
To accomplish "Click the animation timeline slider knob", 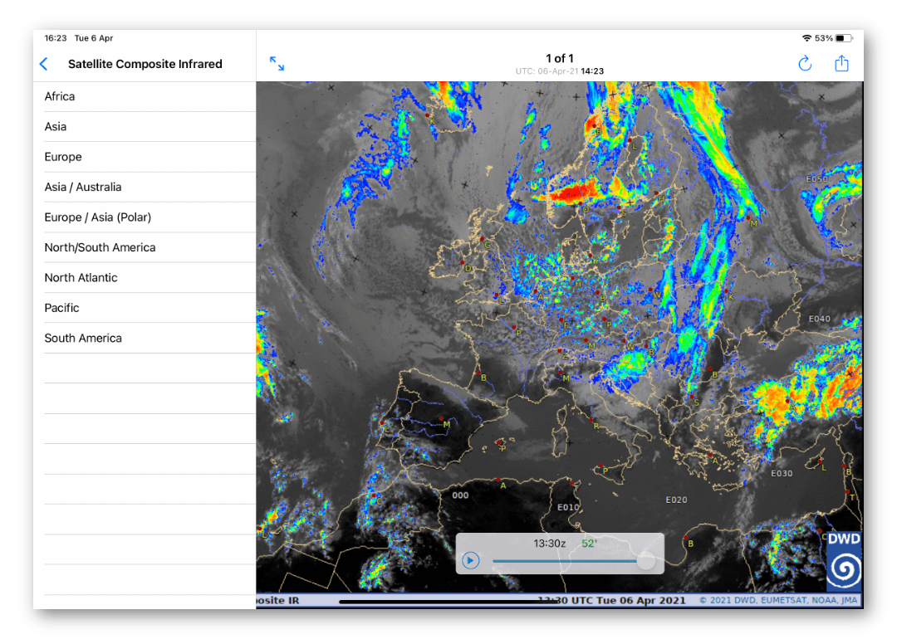I will 645,561.
